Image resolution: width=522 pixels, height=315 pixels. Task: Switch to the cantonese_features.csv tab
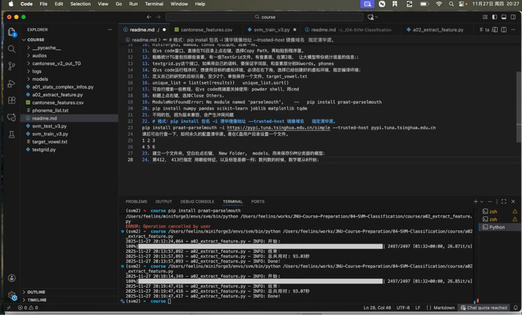206,29
